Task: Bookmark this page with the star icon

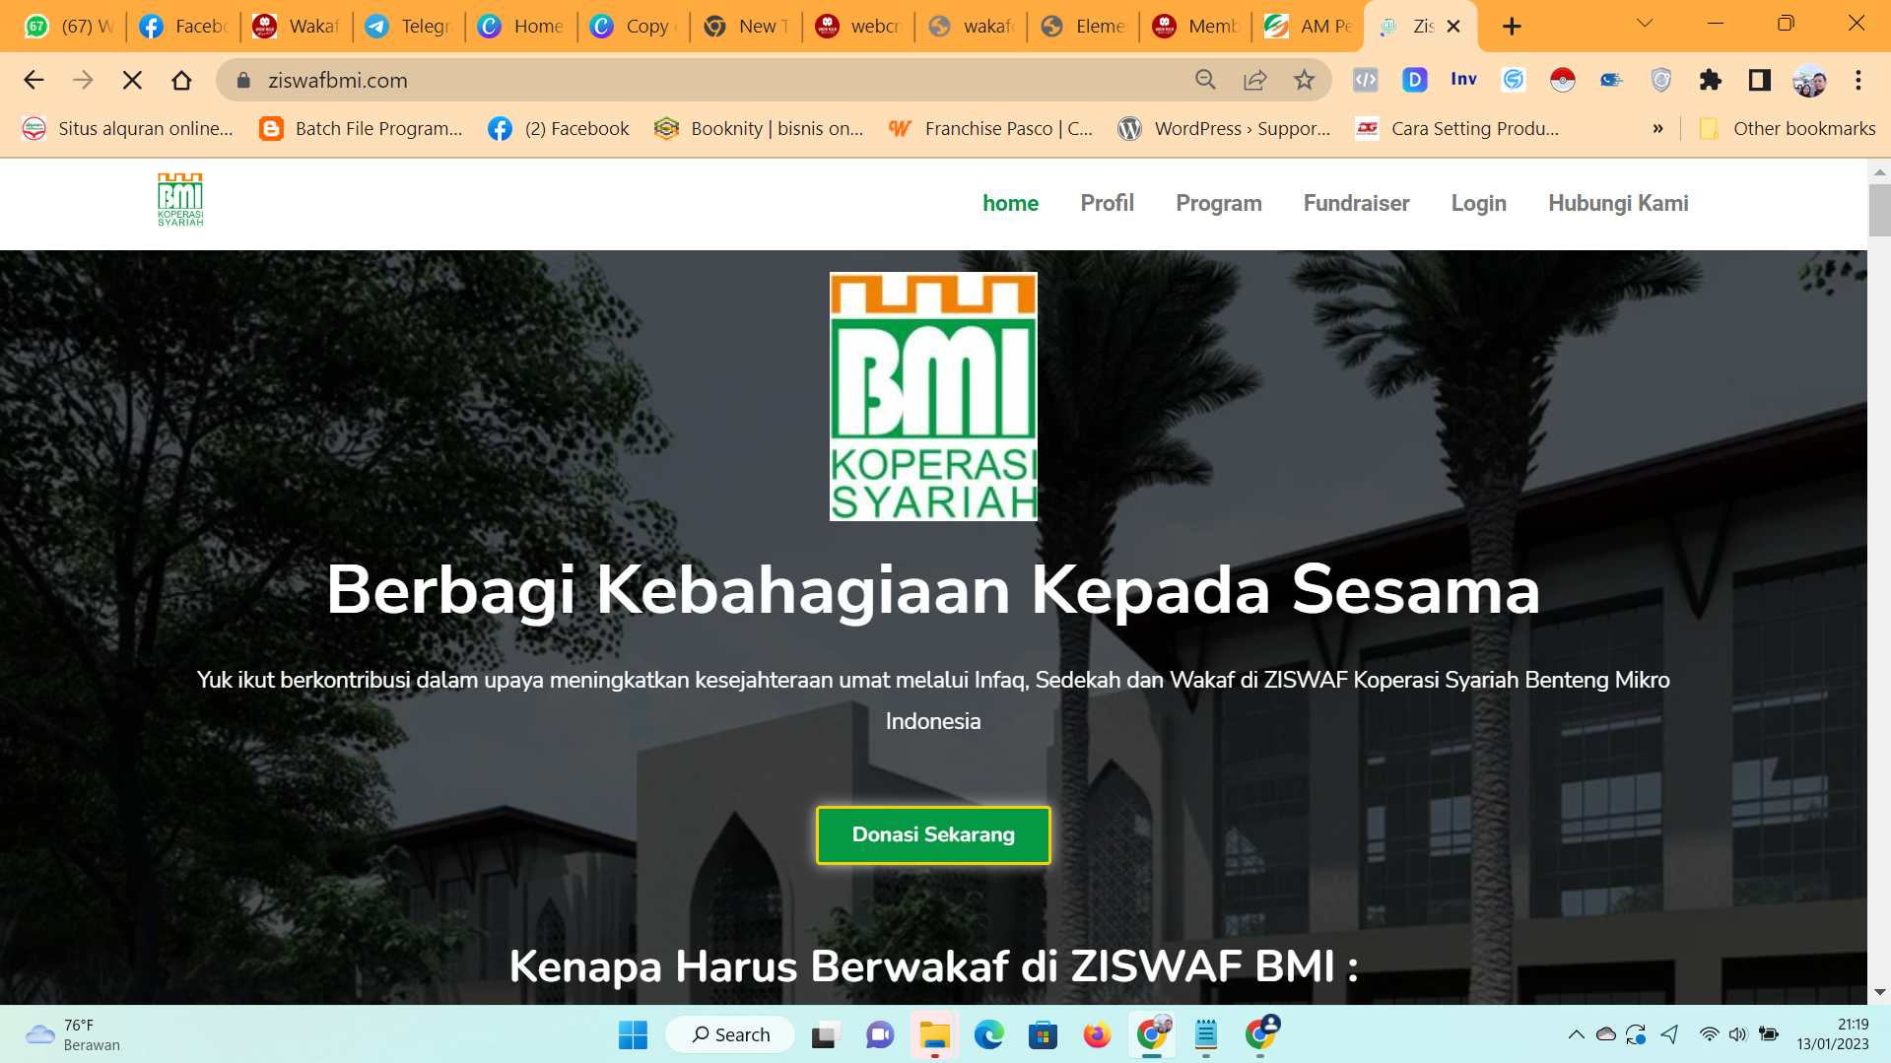Action: point(1304,80)
